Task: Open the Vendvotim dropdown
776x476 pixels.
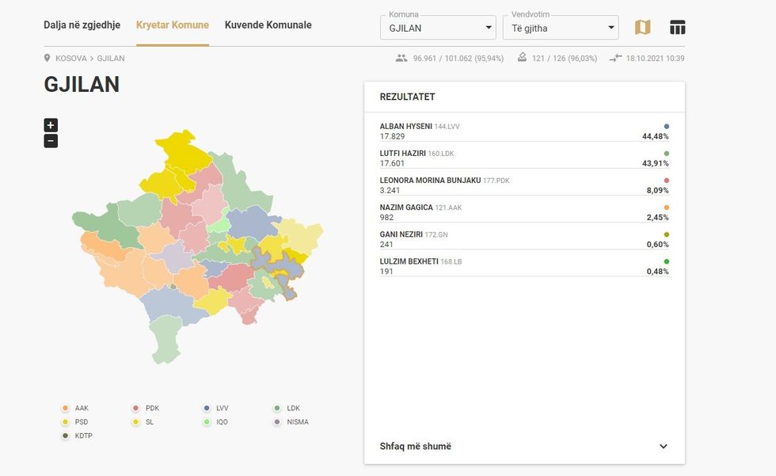Action: click(x=560, y=28)
